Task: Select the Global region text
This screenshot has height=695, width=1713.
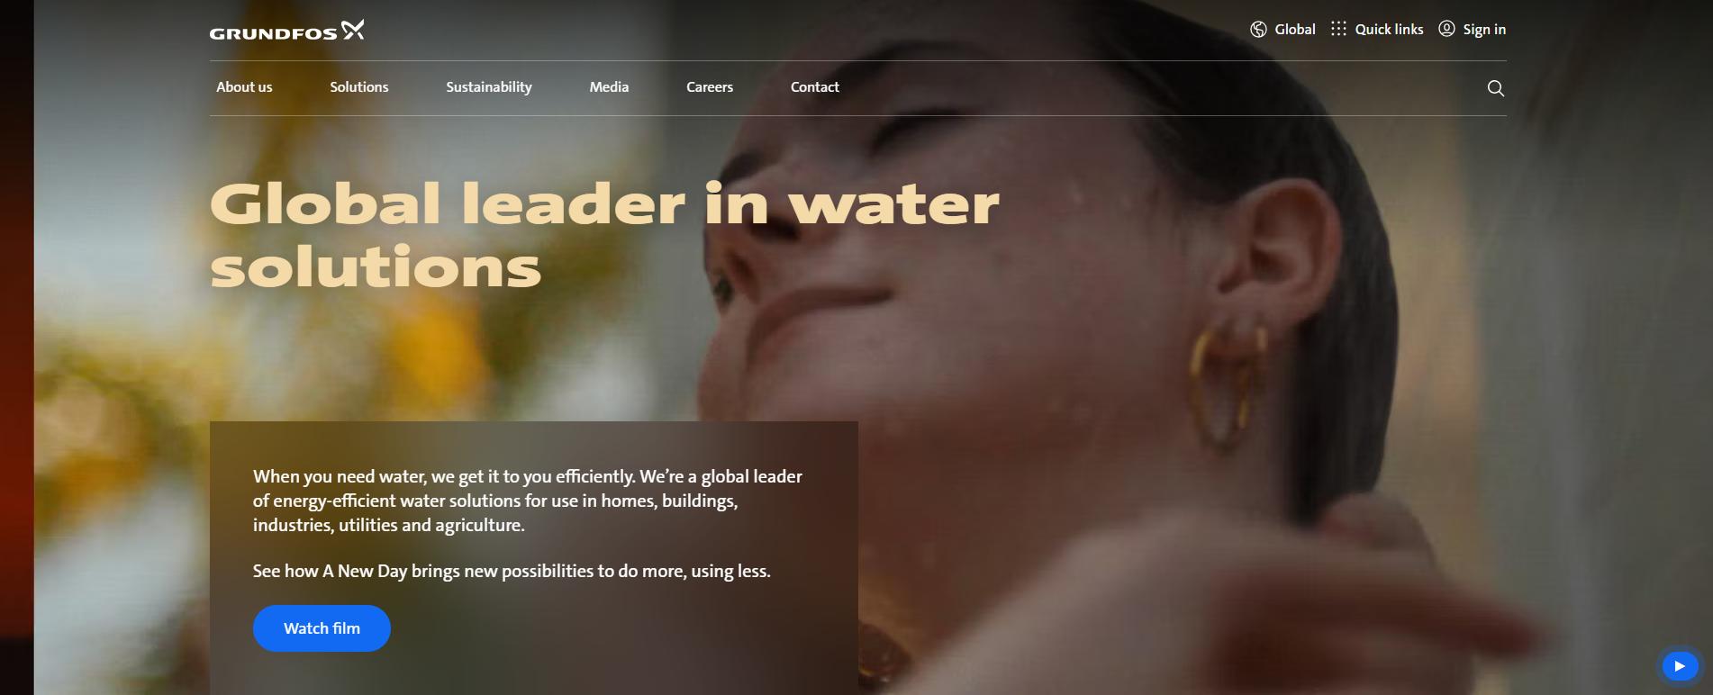Action: point(1295,30)
